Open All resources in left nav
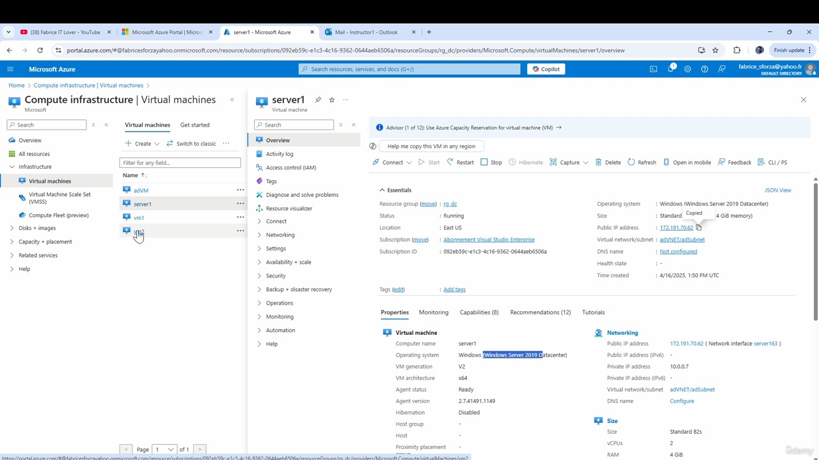This screenshot has height=460, width=819. point(34,154)
